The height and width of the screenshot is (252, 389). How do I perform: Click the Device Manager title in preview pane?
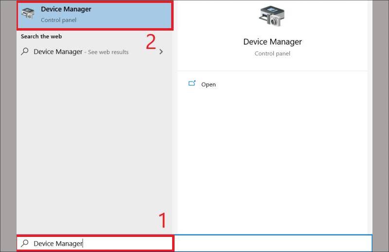point(272,42)
